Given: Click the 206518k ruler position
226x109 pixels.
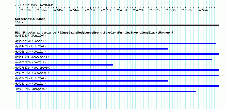Looking at the screenshot, I should (106, 10).
